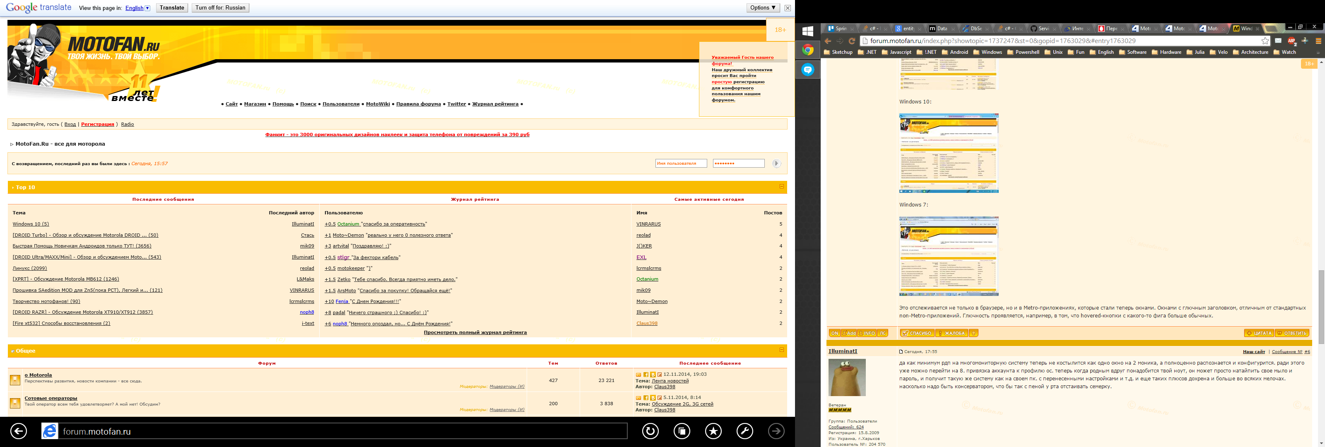
Task: Open the Javascript bookmarks folder
Action: (x=896, y=53)
